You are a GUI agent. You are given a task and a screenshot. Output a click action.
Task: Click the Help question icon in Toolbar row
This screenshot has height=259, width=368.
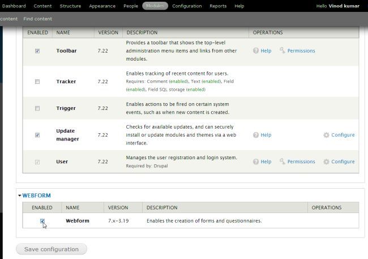[256, 51]
